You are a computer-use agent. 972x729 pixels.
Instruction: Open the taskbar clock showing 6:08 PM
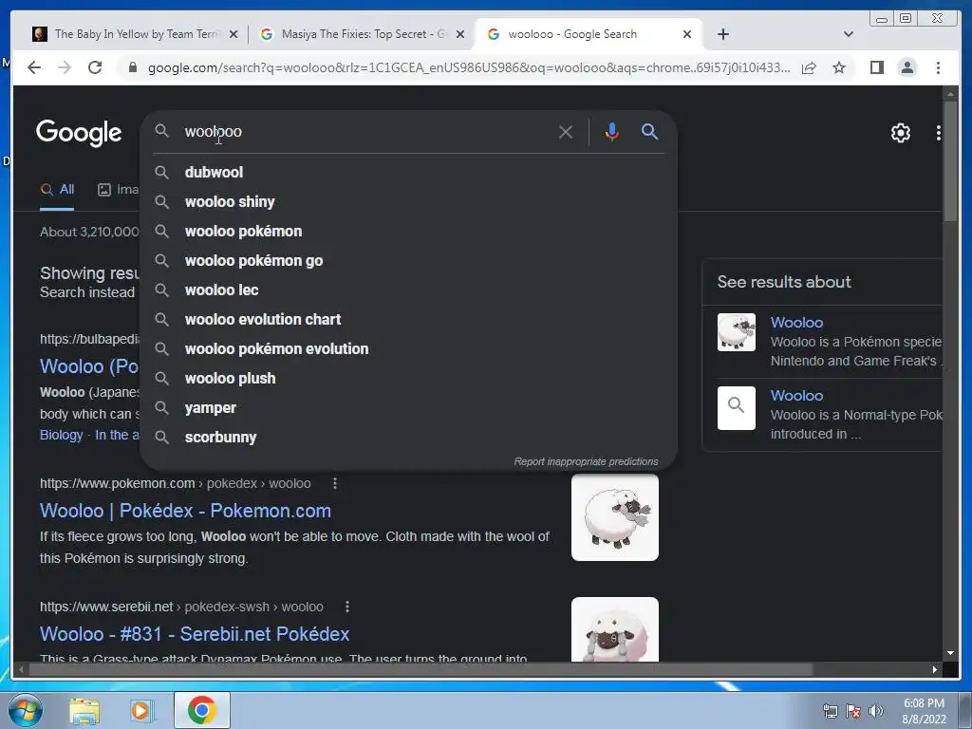click(x=924, y=711)
